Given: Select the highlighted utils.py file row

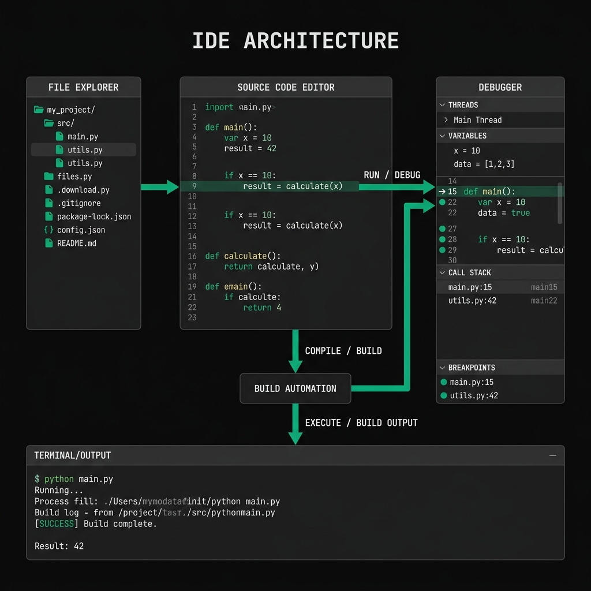Looking at the screenshot, I should coord(84,149).
